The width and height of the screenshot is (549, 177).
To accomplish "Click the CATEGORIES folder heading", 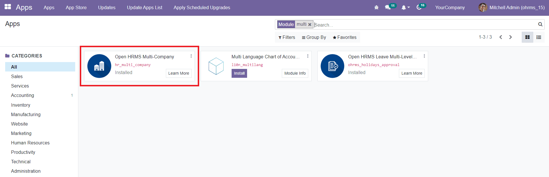I will coord(24,56).
